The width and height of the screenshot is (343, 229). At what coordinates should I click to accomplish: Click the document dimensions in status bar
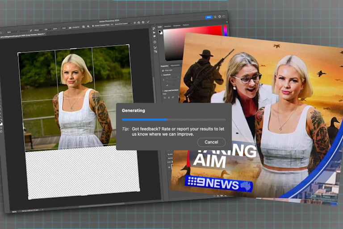click(x=30, y=211)
